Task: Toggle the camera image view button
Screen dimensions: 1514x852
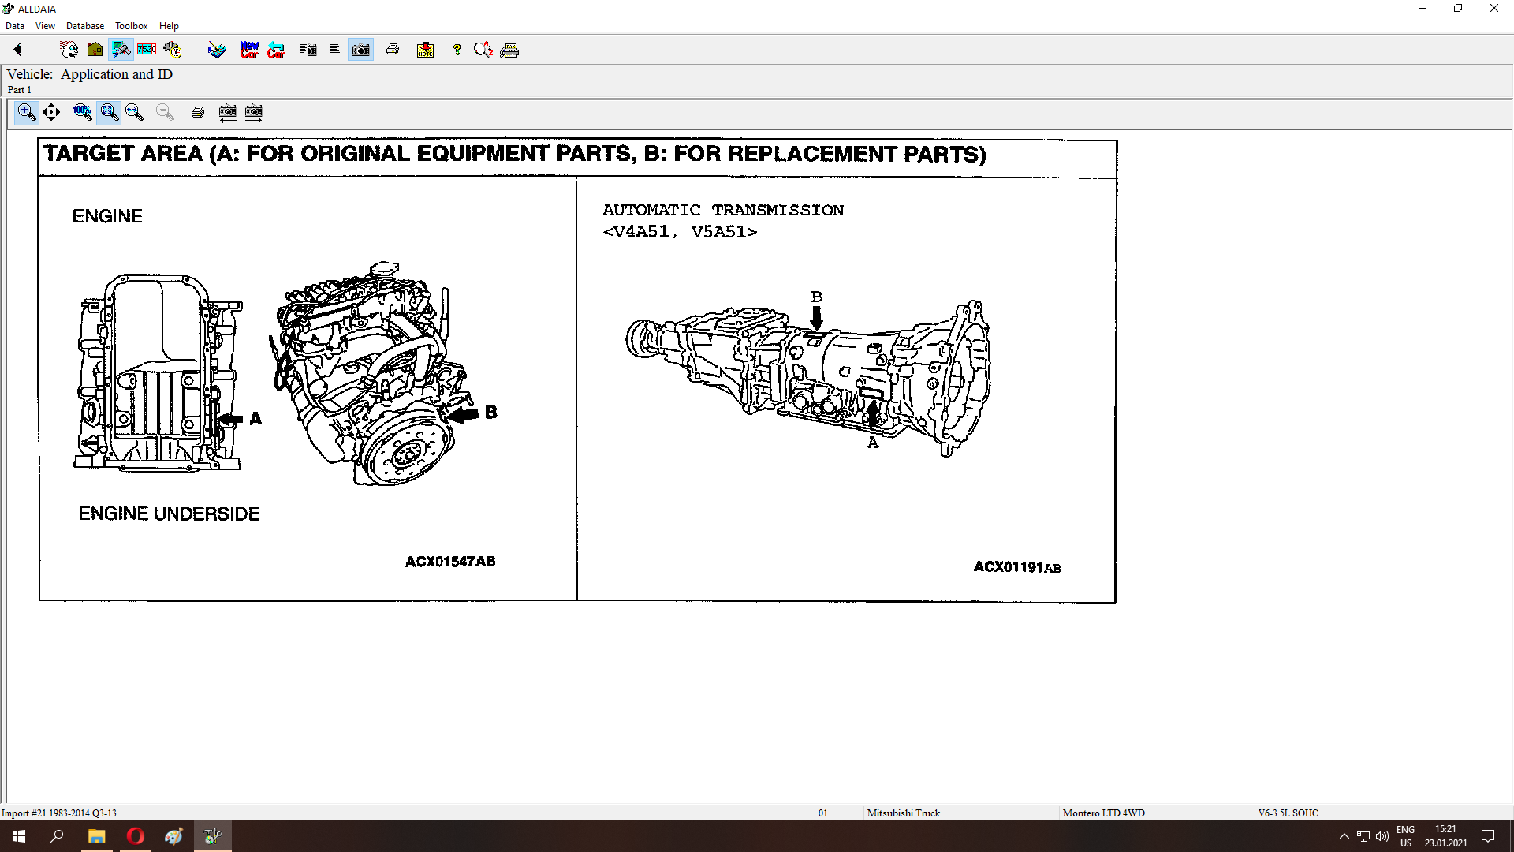Action: pyautogui.click(x=361, y=50)
